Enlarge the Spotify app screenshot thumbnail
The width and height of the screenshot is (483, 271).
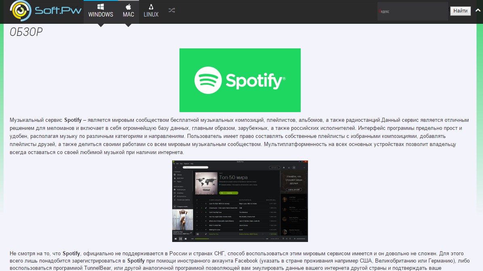240,201
